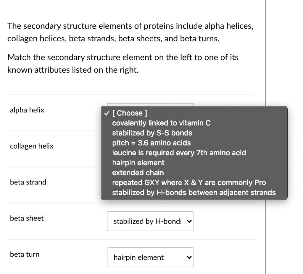Click the "beta strand" row label
Image resolution: width=303 pixels, height=274 pixels.
pos(28,182)
